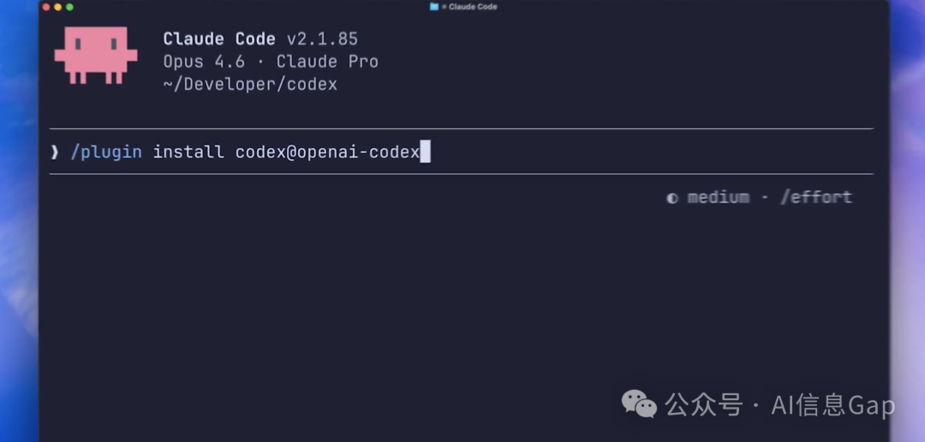
Task: Click the bold "Claude Code" header text
Action: pyautogui.click(x=219, y=39)
